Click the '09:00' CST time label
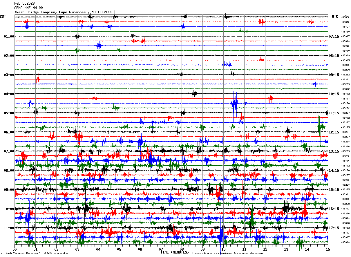 coord(9,190)
